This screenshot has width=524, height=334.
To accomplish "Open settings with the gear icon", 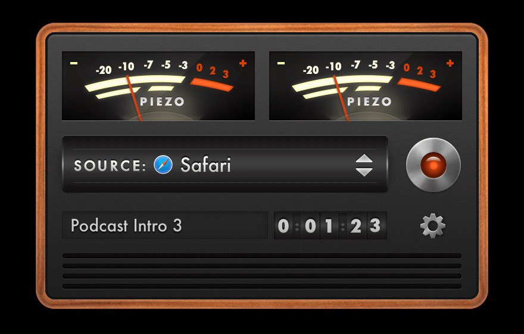I will pos(433,225).
